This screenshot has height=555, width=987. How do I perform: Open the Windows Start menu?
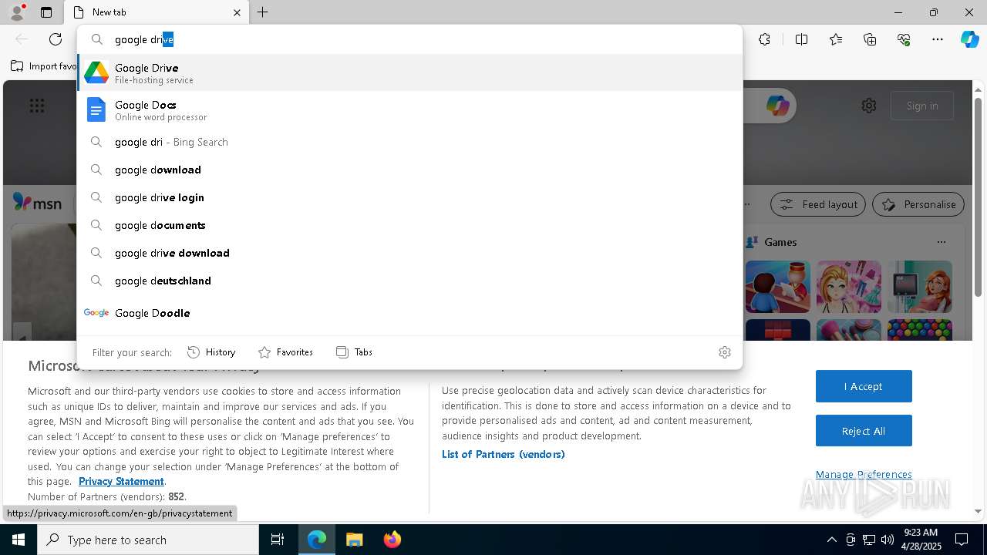pyautogui.click(x=19, y=540)
